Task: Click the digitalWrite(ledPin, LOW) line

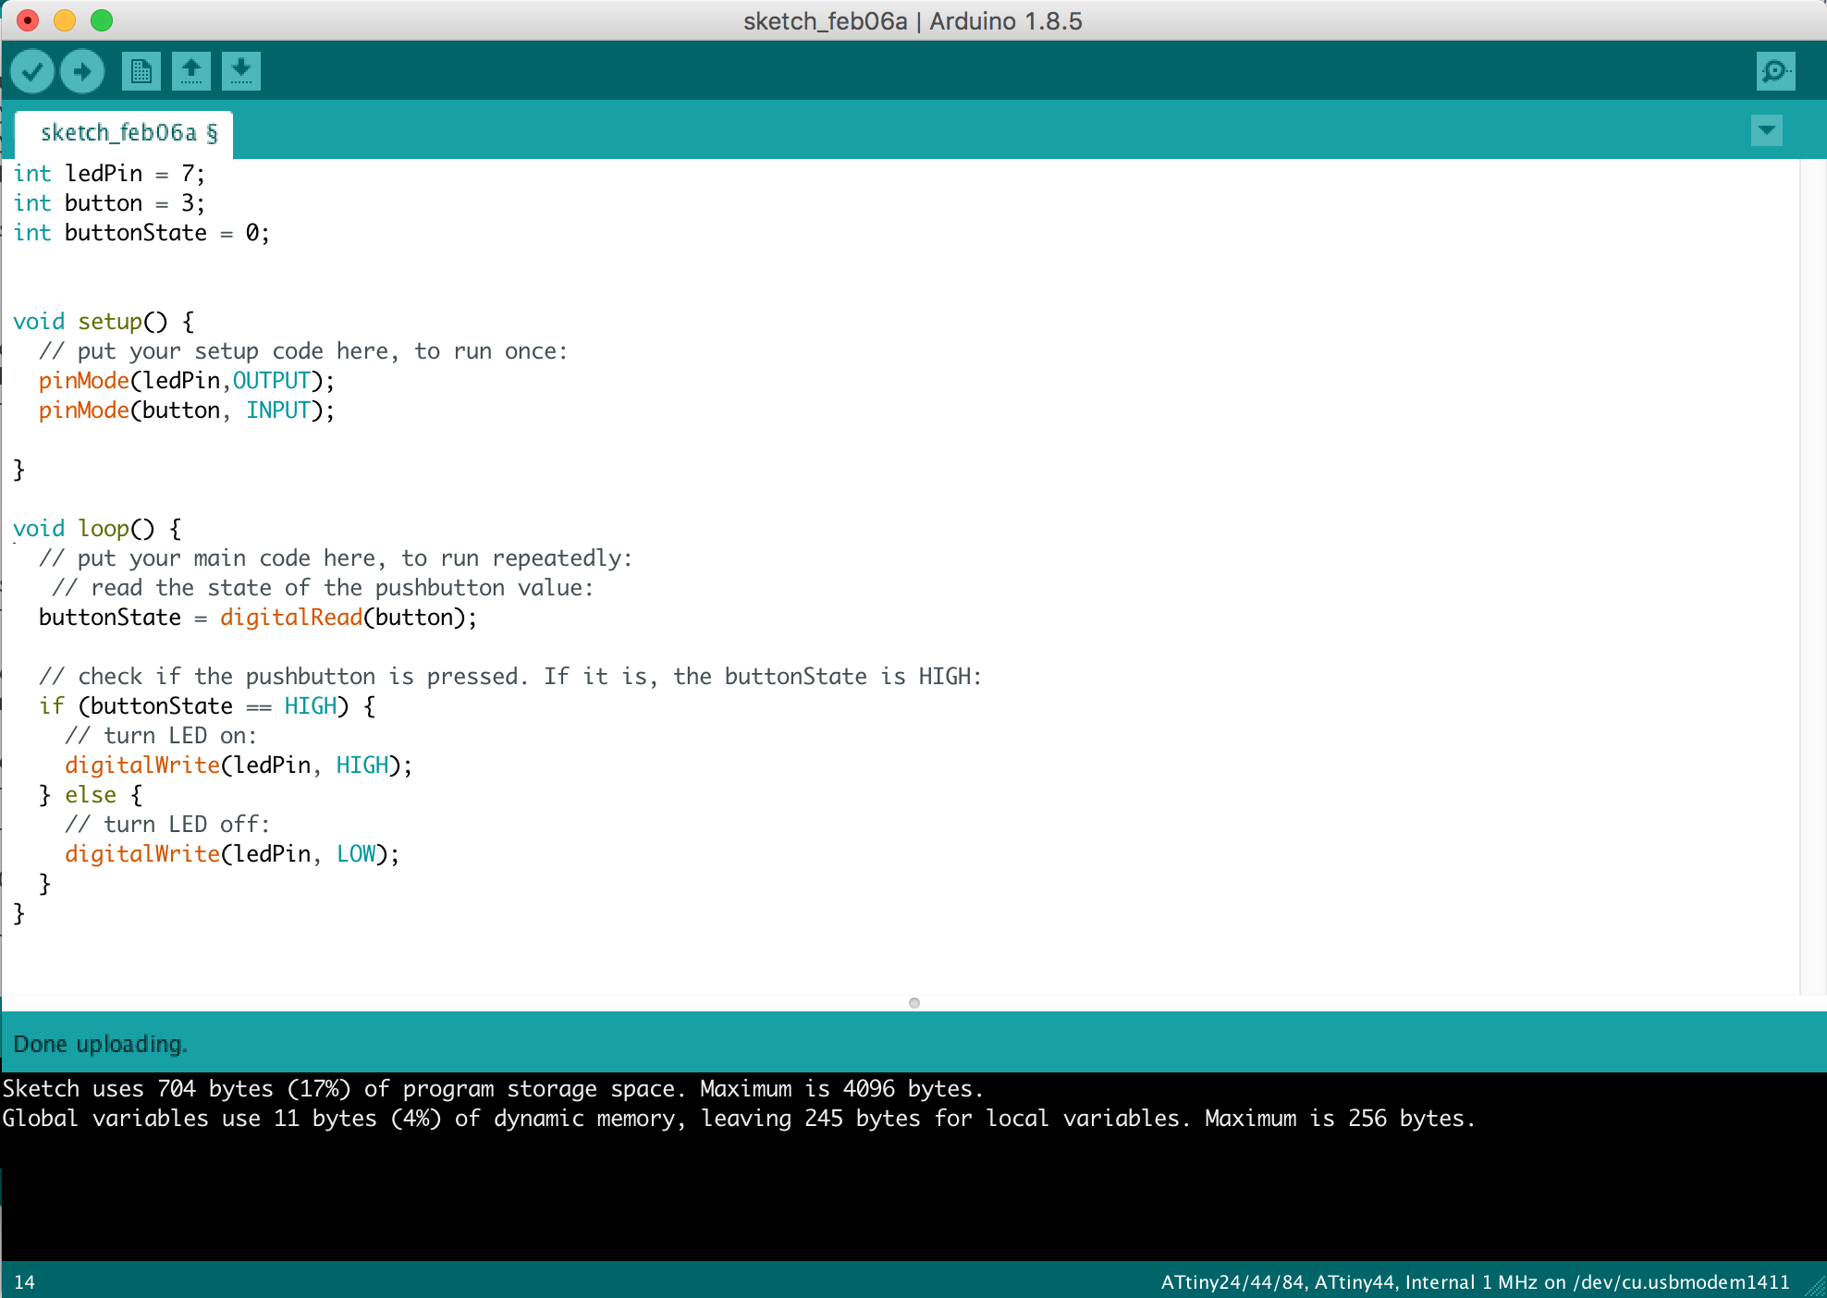Action: tap(232, 854)
